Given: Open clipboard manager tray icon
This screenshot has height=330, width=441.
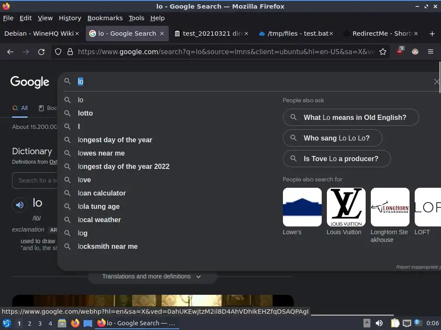Looking at the screenshot, I should coord(395,323).
